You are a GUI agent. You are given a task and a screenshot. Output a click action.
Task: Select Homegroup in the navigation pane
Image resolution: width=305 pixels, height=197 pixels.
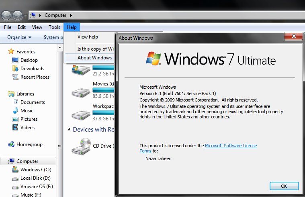pyautogui.click(x=29, y=144)
